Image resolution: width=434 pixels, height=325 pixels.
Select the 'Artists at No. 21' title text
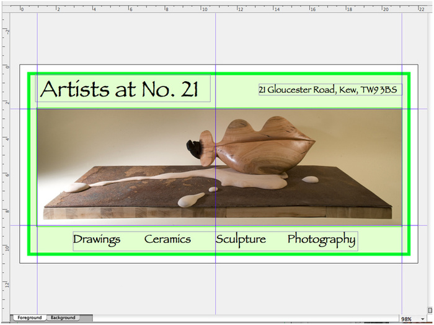[119, 90]
